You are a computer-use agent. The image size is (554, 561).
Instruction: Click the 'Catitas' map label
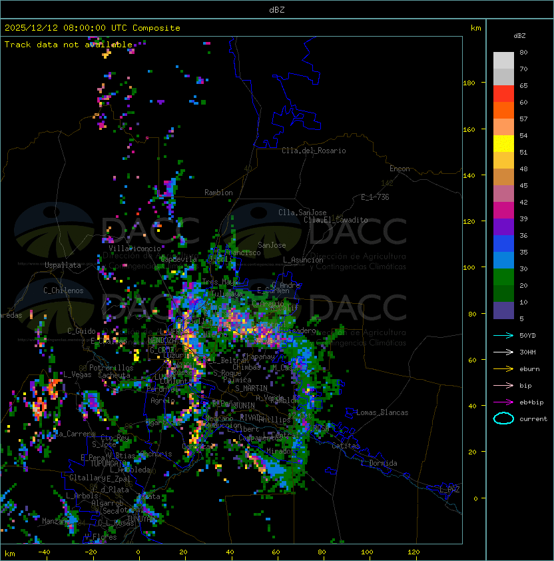click(x=346, y=446)
